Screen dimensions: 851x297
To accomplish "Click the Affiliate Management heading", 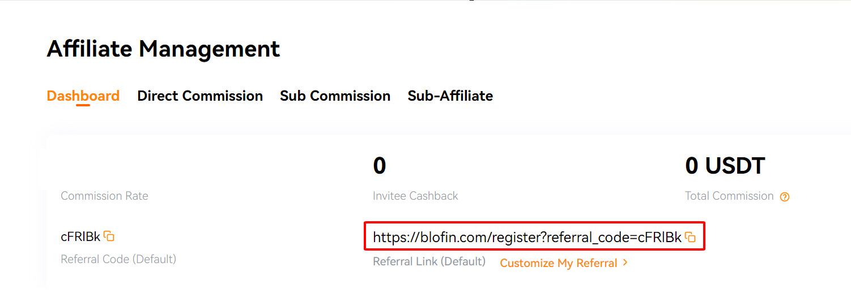I will 163,49.
